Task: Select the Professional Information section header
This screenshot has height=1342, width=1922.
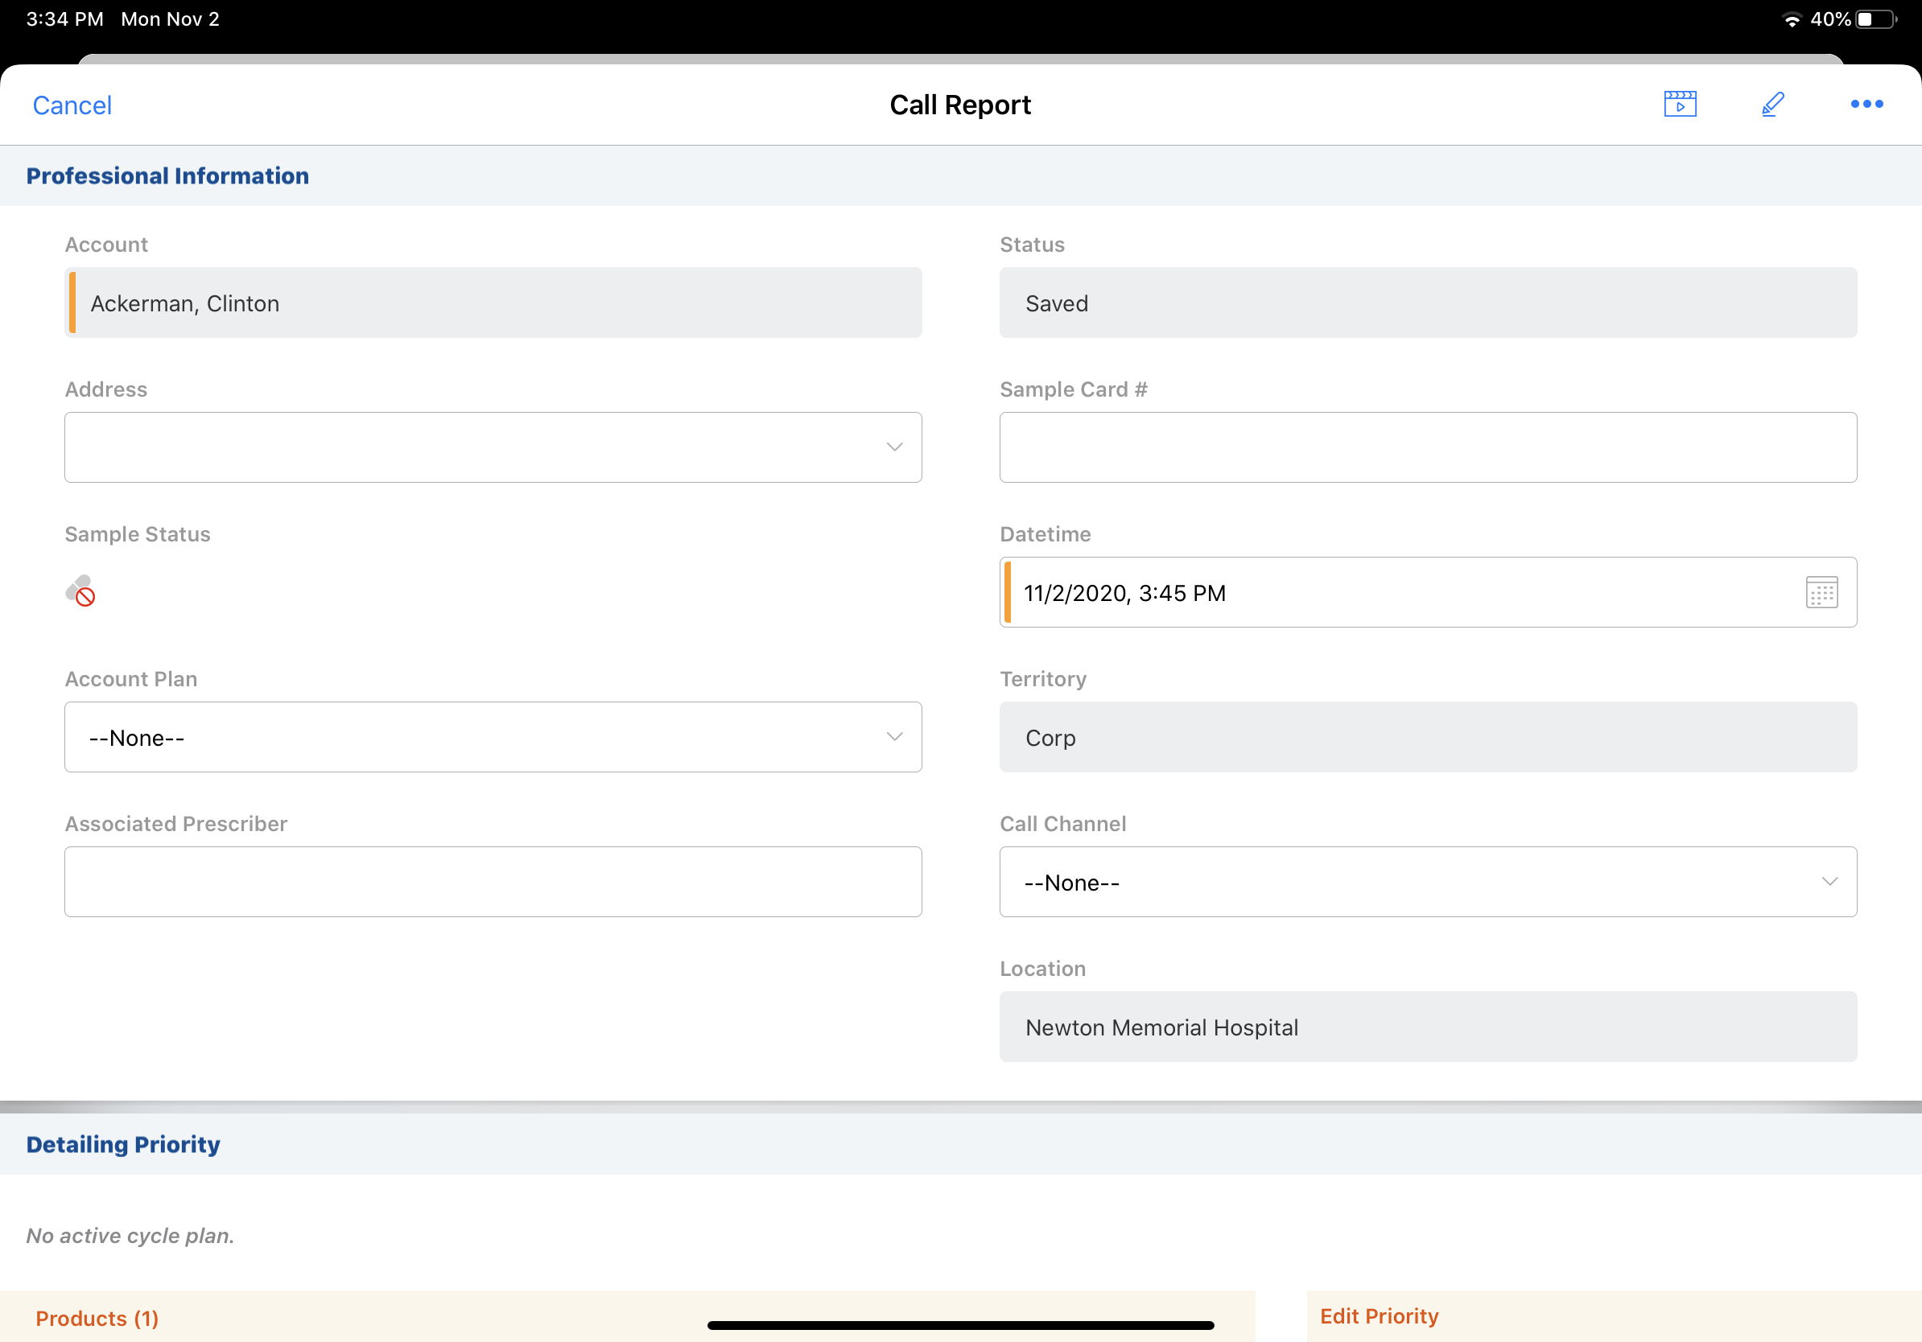Action: click(167, 175)
